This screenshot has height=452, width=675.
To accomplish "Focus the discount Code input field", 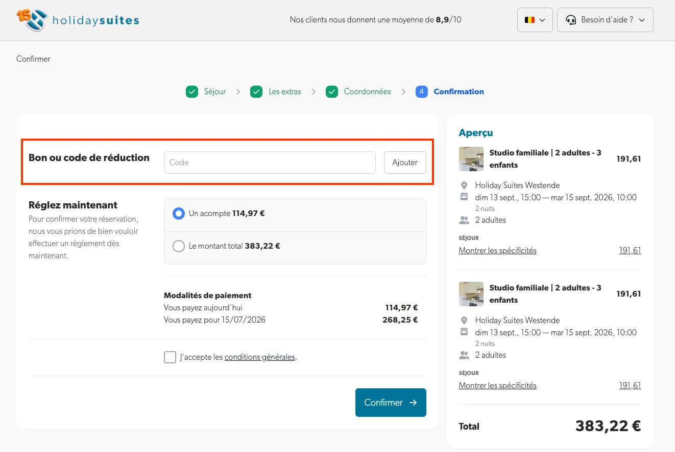I will 270,163.
